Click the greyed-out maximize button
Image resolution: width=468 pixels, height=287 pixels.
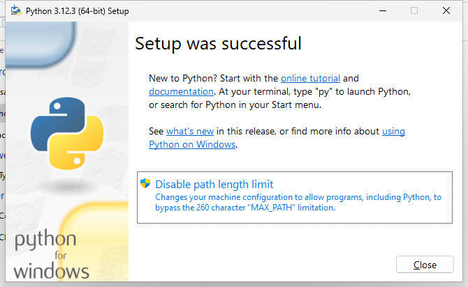pos(414,10)
